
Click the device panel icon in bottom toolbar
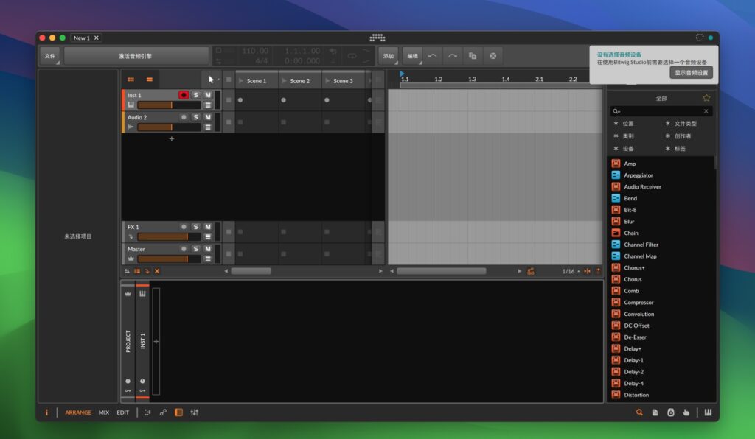coord(178,412)
